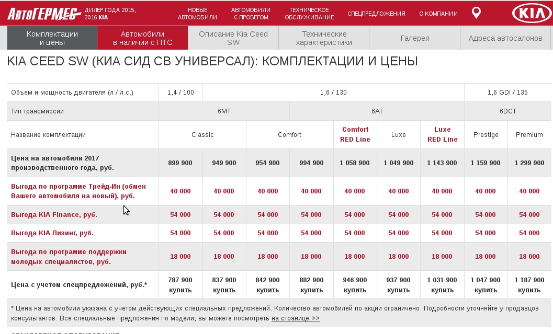The width and height of the screenshot is (553, 334).
Task: Click купить under price 1 187 900
Action: [529, 290]
